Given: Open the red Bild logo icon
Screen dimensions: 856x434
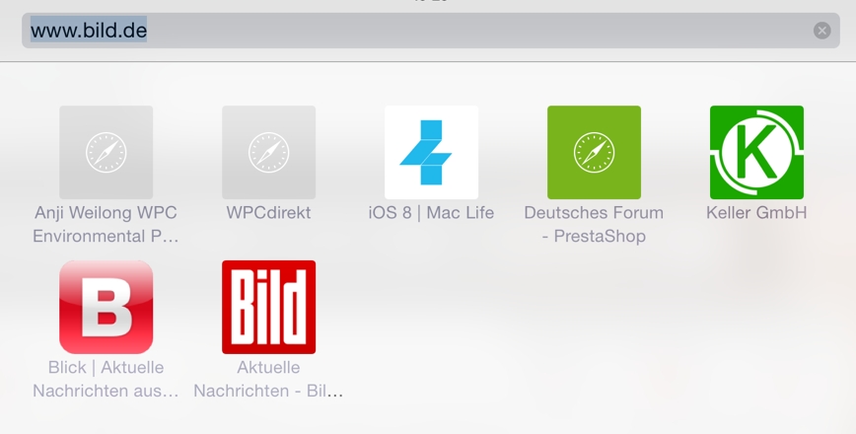Looking at the screenshot, I should click(268, 307).
